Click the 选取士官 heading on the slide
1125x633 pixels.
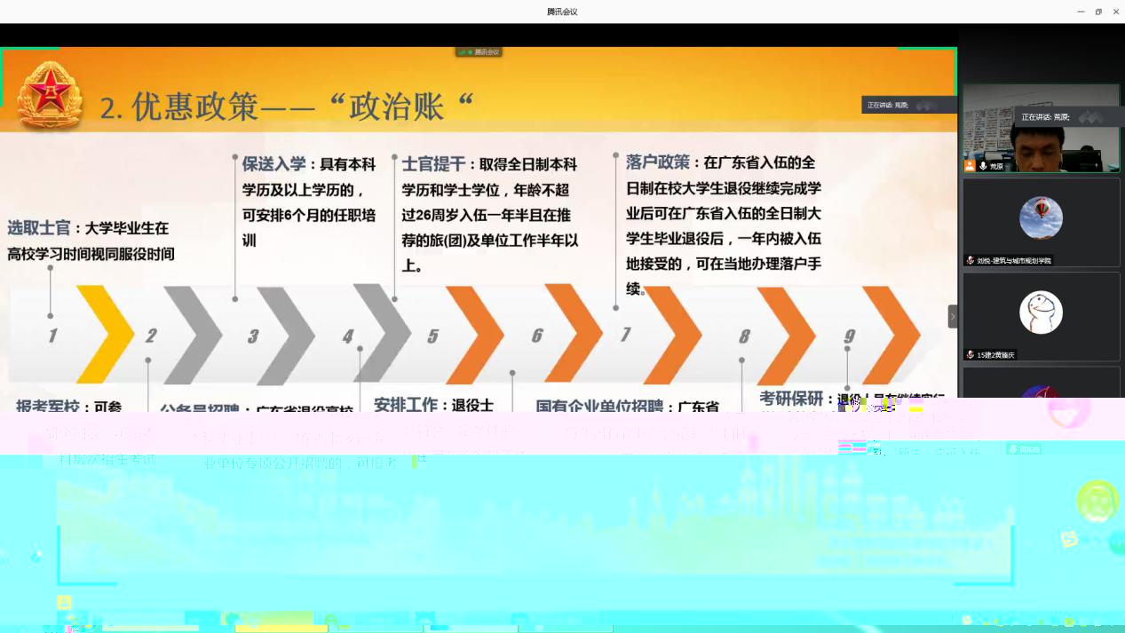tap(41, 228)
